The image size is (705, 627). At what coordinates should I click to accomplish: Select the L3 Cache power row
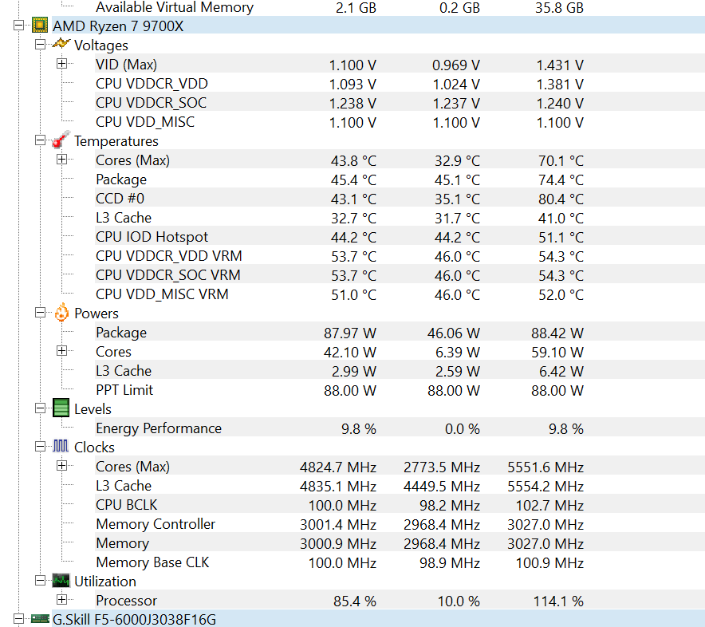pos(400,371)
